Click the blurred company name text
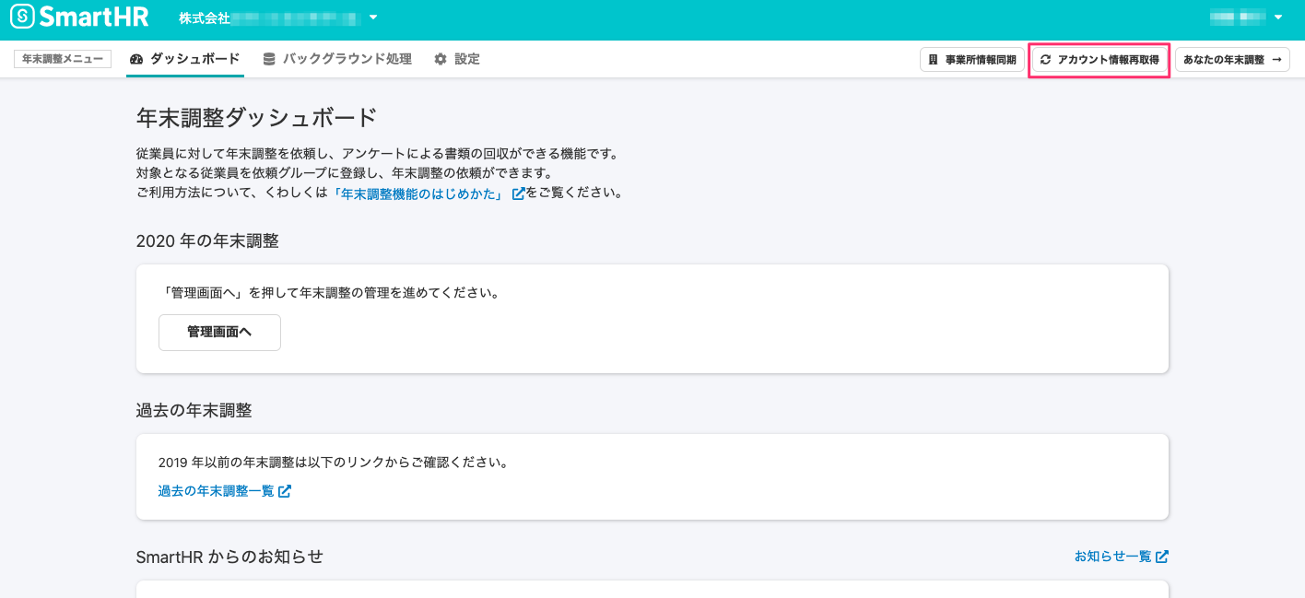This screenshot has width=1305, height=598. coord(295,18)
